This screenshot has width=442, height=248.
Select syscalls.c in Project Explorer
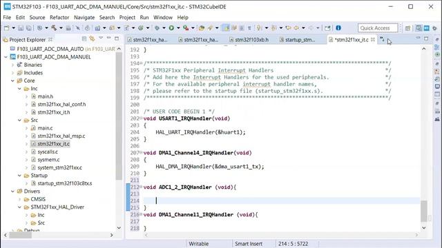pos(48,152)
